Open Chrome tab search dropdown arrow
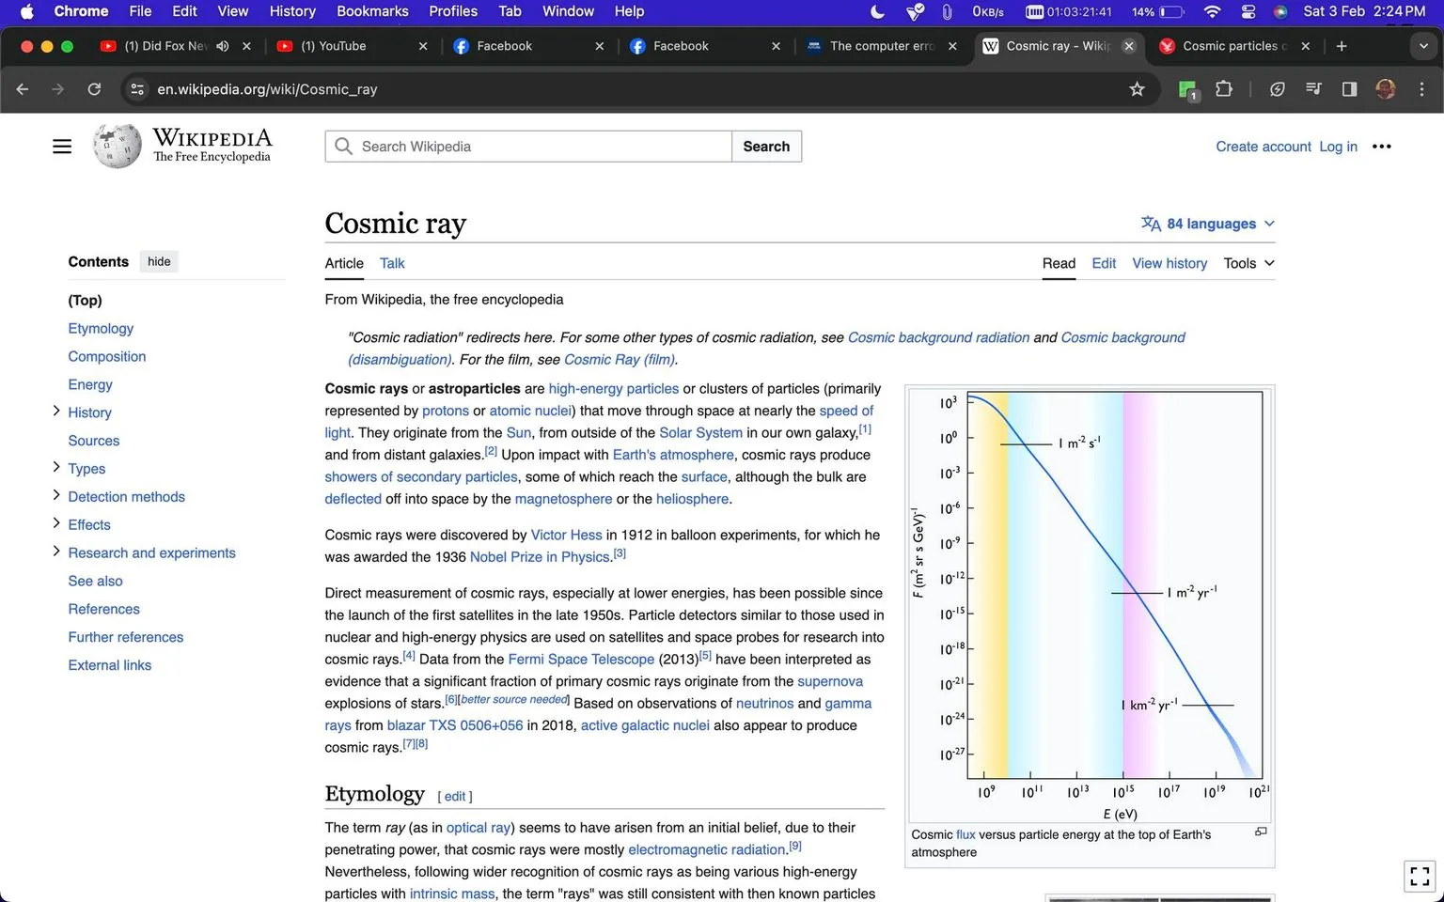 click(1422, 46)
